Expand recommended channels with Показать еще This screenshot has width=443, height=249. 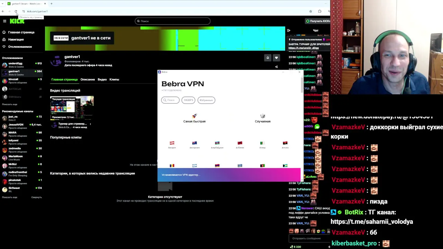(x=10, y=197)
